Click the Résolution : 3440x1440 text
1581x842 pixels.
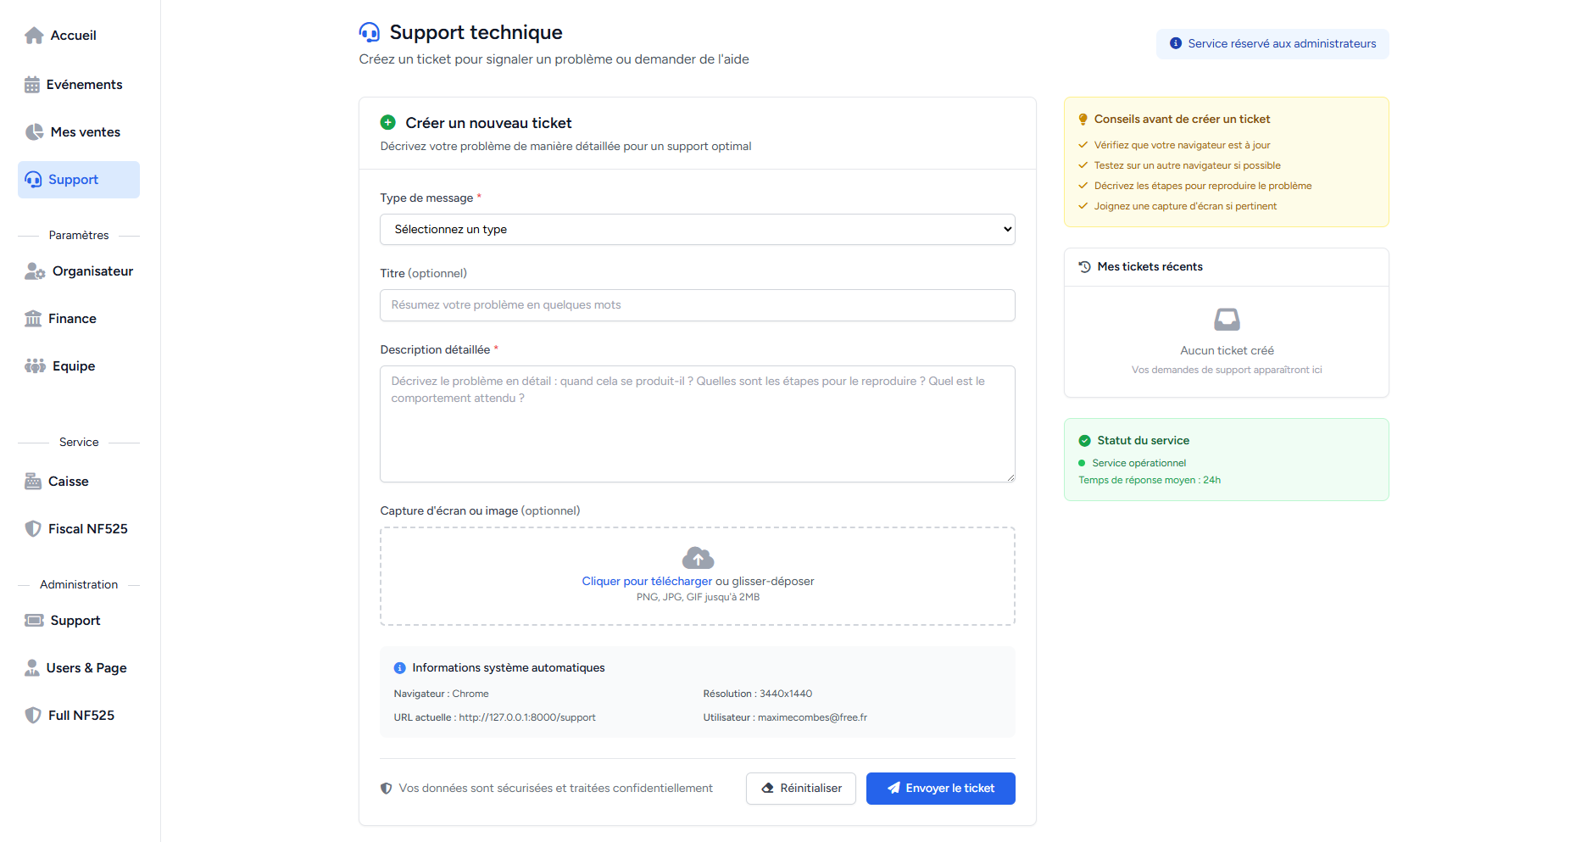click(758, 694)
